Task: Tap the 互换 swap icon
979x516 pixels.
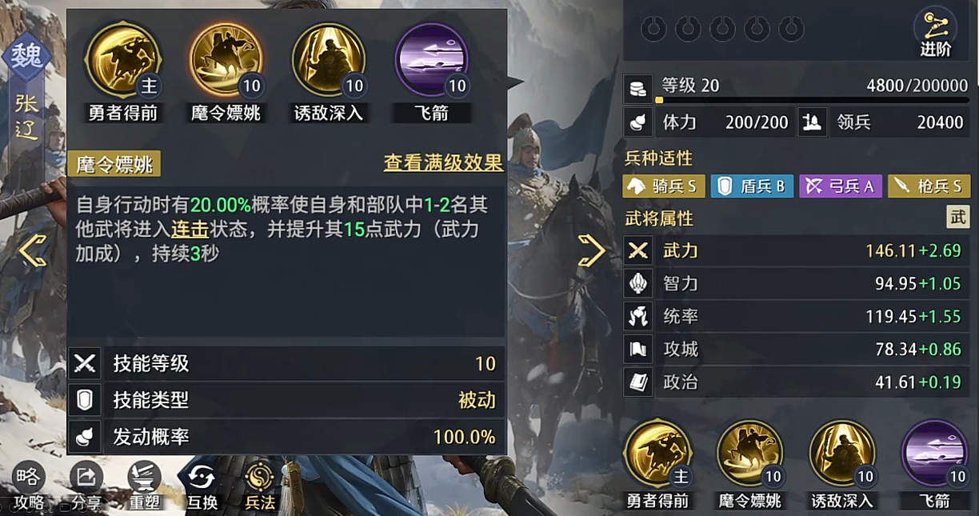Action: (x=202, y=487)
